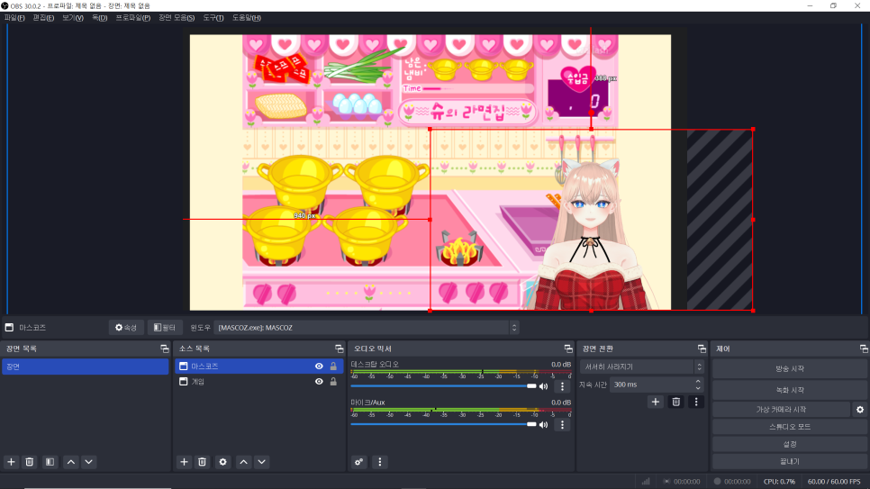Adjust desktop audio volume slider
870x489 pixels.
point(443,386)
